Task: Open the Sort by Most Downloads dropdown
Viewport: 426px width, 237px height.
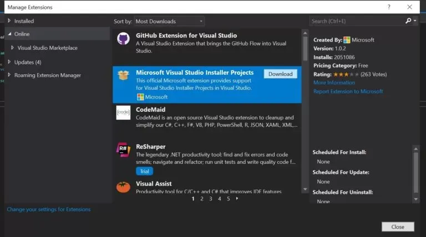Action: click(x=169, y=21)
